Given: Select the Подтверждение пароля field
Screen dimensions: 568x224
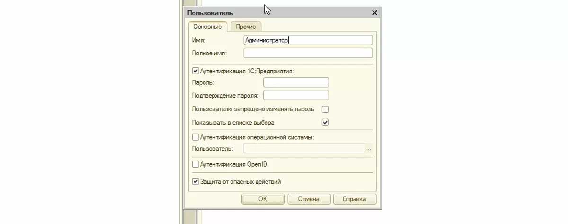Looking at the screenshot, I should pos(296,96).
